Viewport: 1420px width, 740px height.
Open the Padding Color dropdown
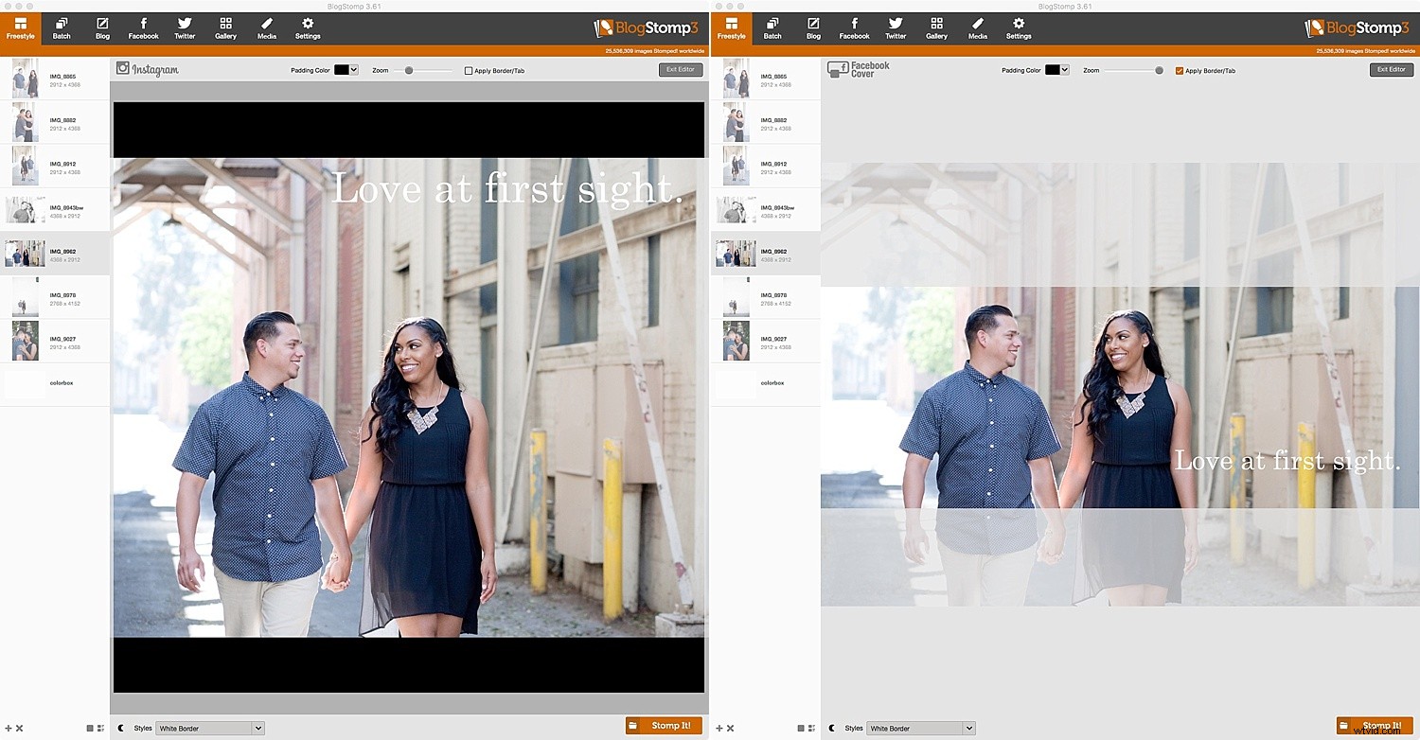pyautogui.click(x=345, y=69)
